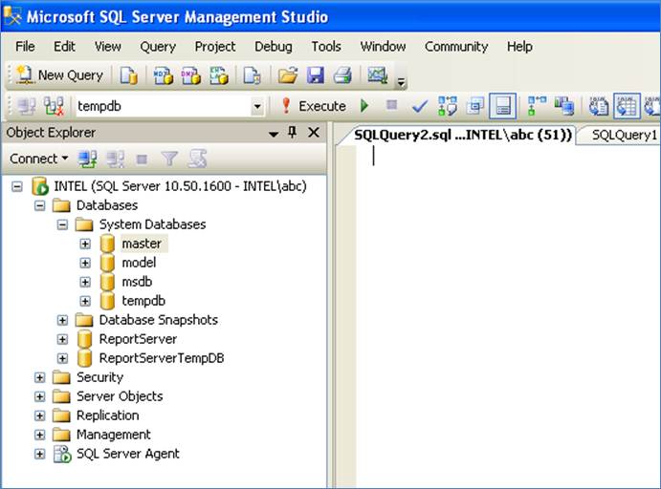Select Results to Grid icon
The height and width of the screenshot is (489, 661).
tap(627, 106)
